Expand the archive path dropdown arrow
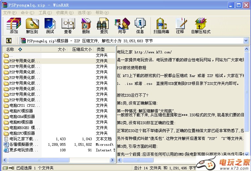Viewport: 251px width, 171px height. pos(246,41)
